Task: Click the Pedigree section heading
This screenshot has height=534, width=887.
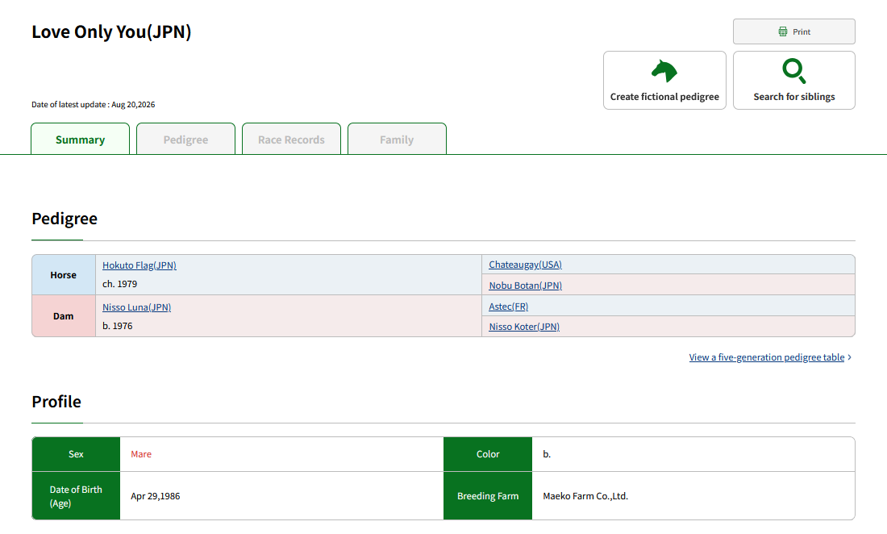Action: (65, 219)
